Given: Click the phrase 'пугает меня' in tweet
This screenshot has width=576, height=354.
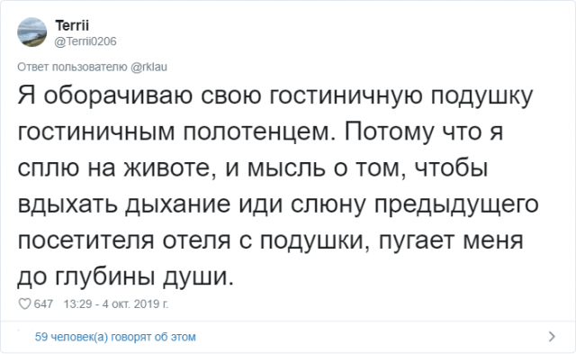Looking at the screenshot, I should point(451,241).
